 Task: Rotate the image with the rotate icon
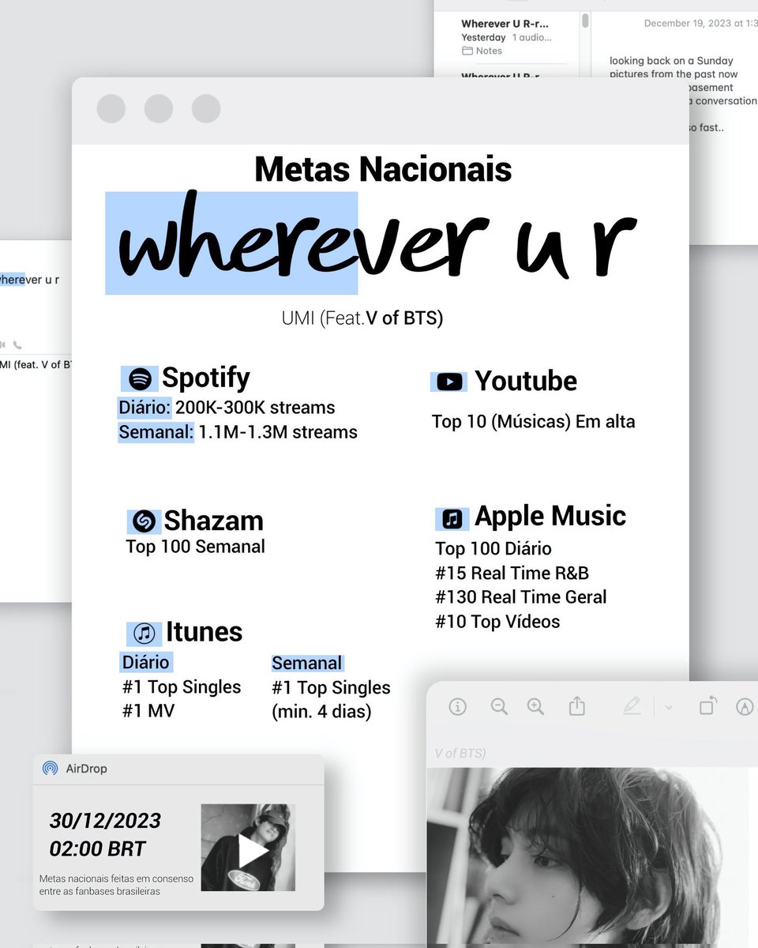click(x=707, y=705)
